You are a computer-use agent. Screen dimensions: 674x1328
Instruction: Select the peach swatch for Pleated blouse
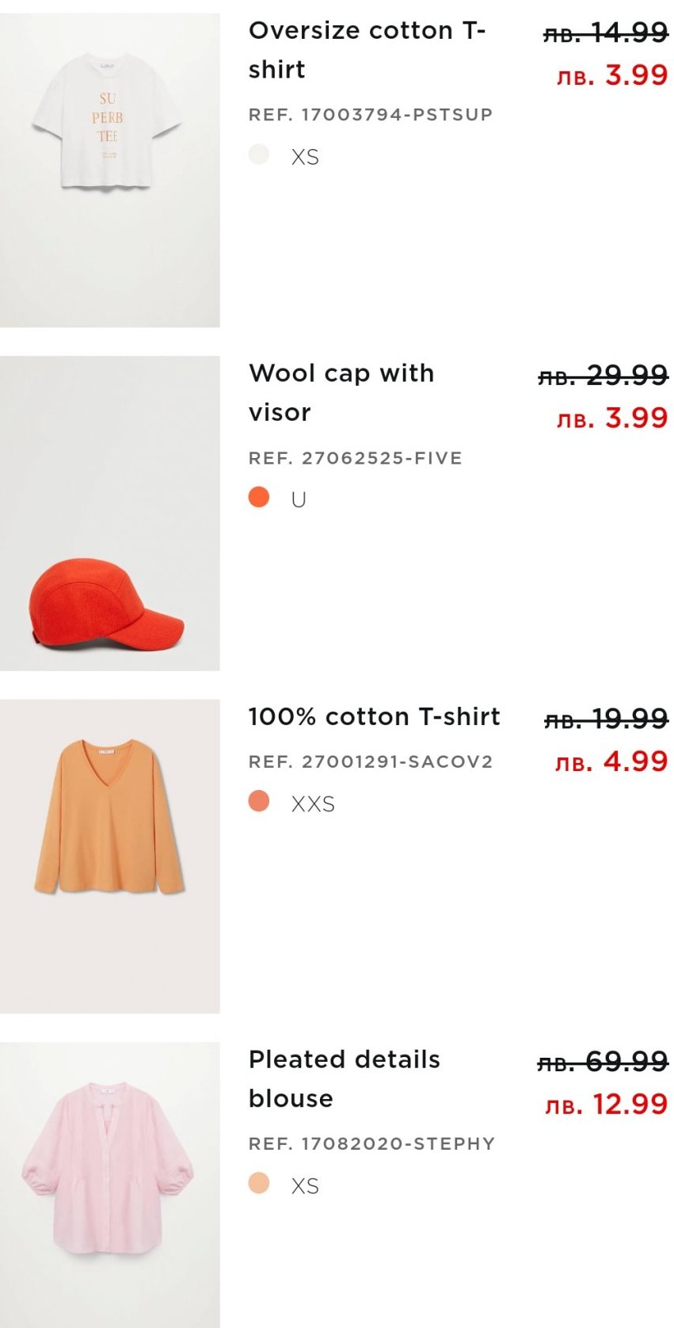[x=259, y=1183]
